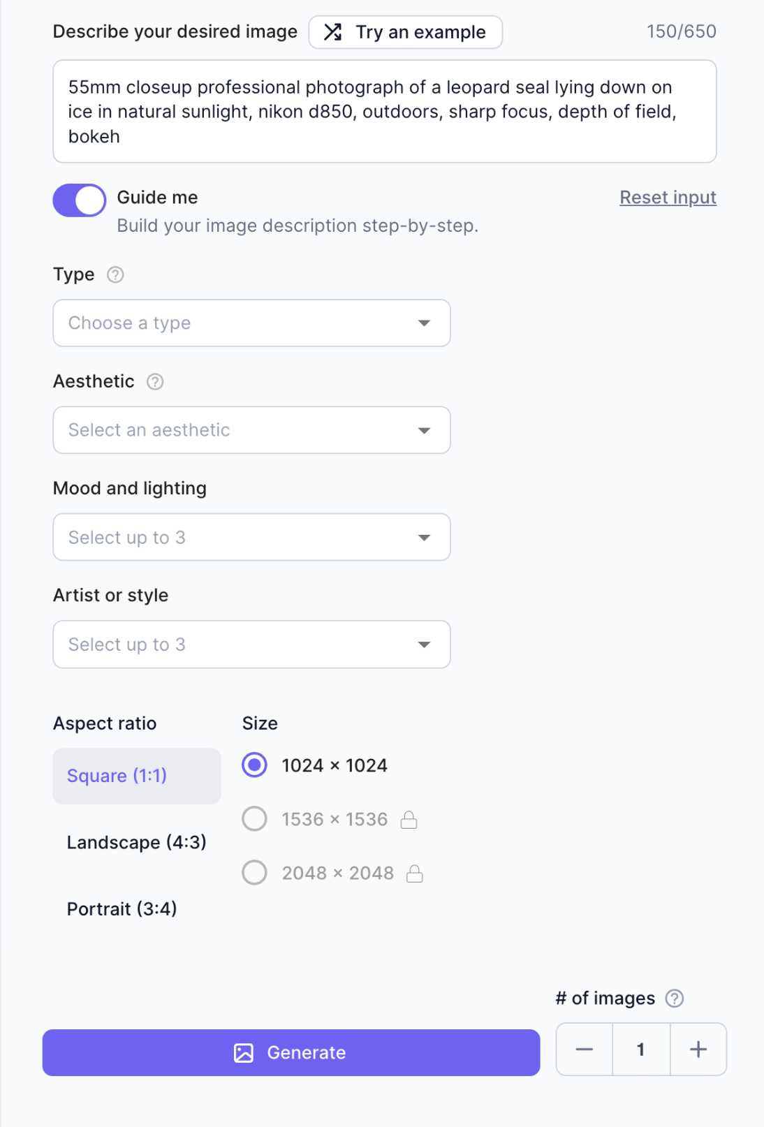Click the shuffle icon beside Try an example

pos(333,32)
